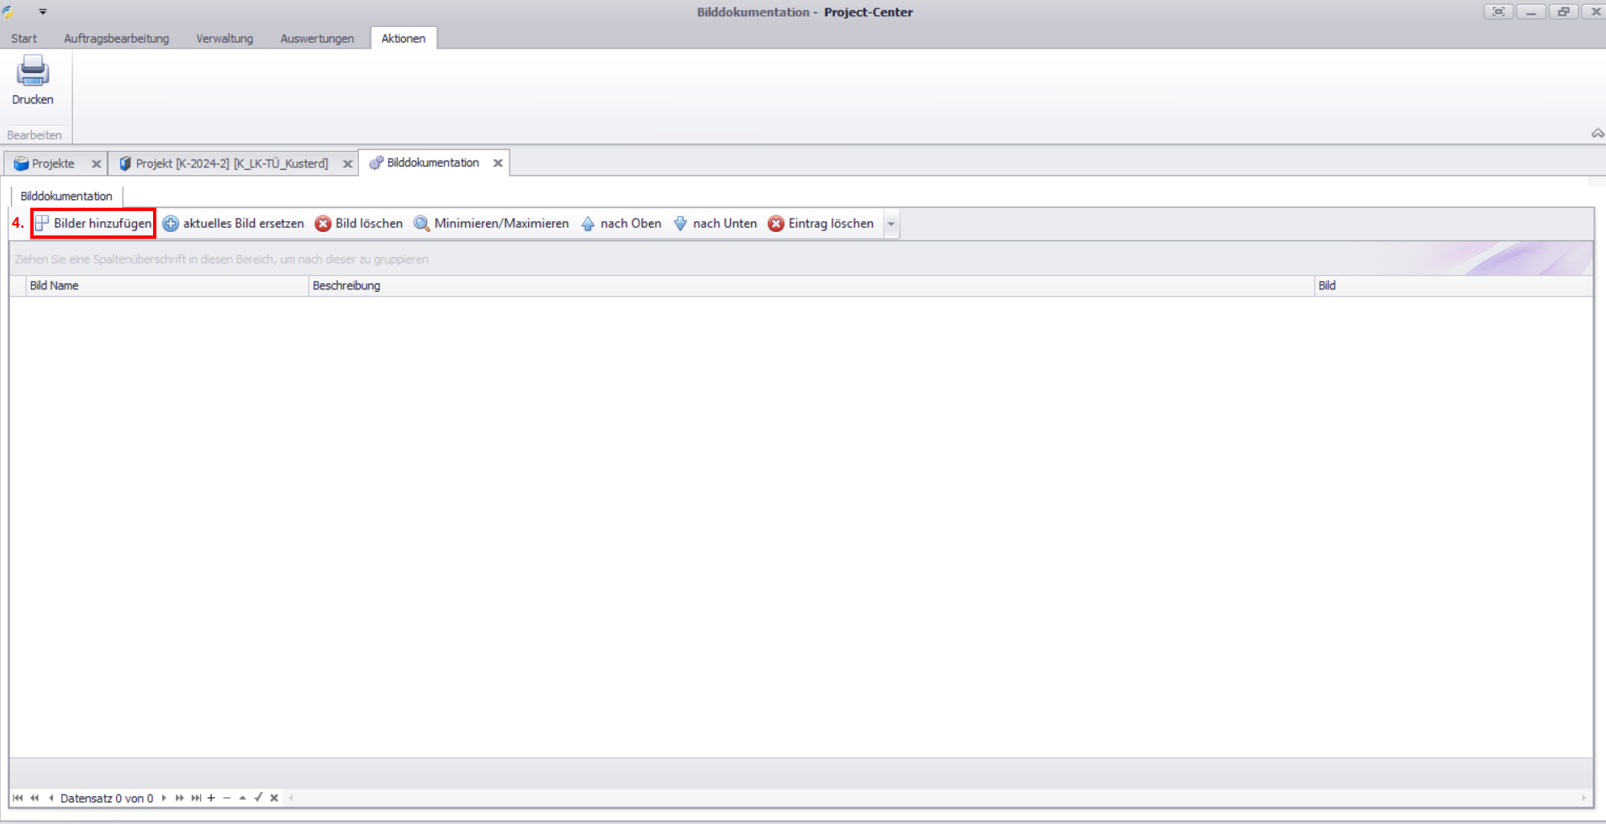Add images with Bilder hinzufügen

93,224
